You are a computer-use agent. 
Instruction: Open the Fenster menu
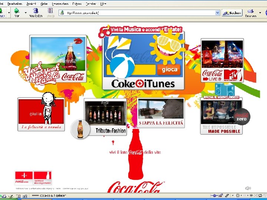[91, 4]
